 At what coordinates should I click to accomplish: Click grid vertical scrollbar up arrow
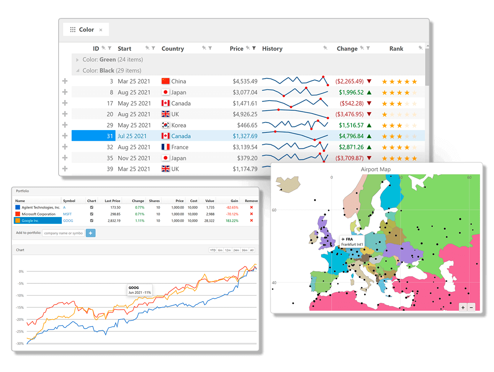click(427, 46)
